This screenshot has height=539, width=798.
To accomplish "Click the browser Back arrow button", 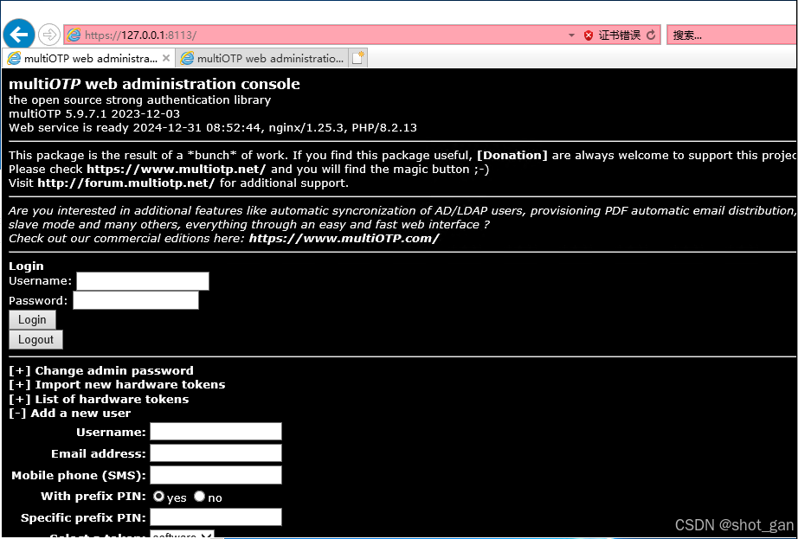I will click(x=19, y=35).
